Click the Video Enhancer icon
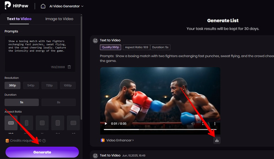 click(x=103, y=140)
